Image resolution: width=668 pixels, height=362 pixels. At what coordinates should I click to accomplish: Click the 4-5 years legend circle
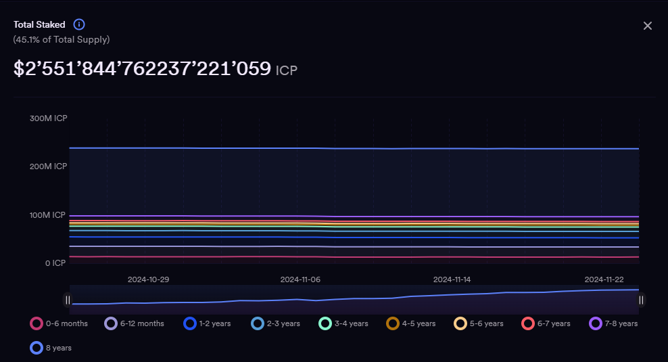click(393, 323)
